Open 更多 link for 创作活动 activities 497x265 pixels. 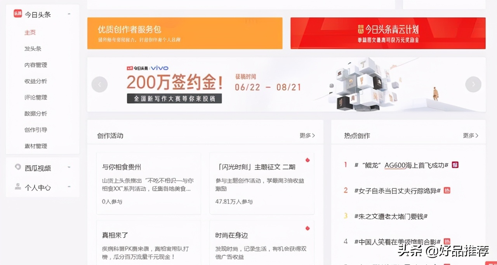pos(307,136)
